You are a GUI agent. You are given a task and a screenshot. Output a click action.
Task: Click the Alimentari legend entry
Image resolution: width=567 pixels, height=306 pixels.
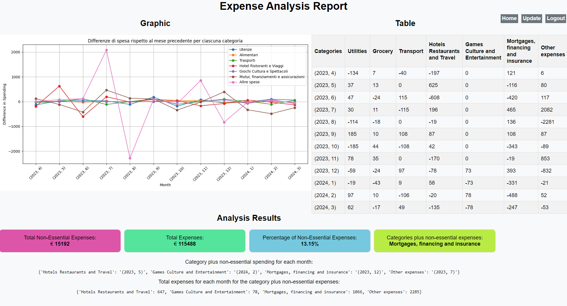point(244,55)
